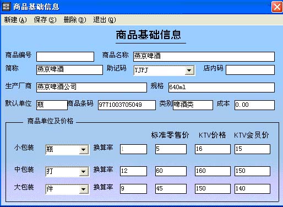Click 大包装 KTV价格 field showing 150

click(x=213, y=189)
